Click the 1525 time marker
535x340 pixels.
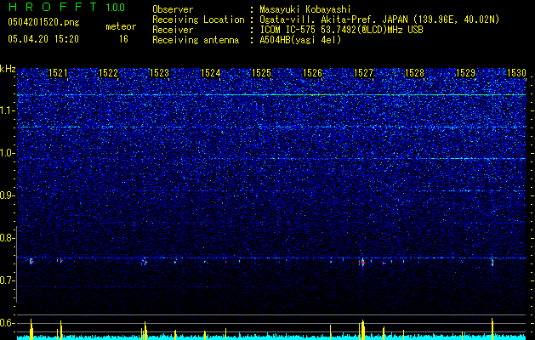(x=261, y=72)
